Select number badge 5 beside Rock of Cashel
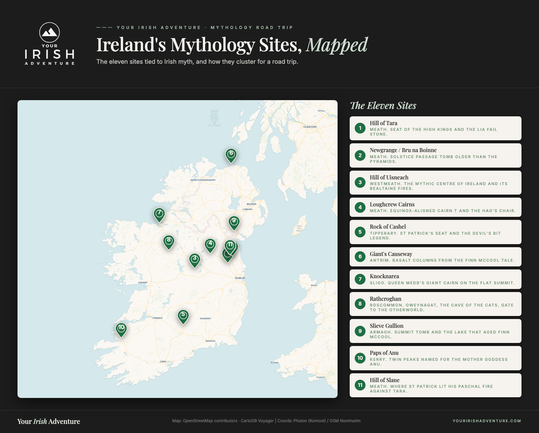This screenshot has height=433, width=539. click(x=360, y=232)
